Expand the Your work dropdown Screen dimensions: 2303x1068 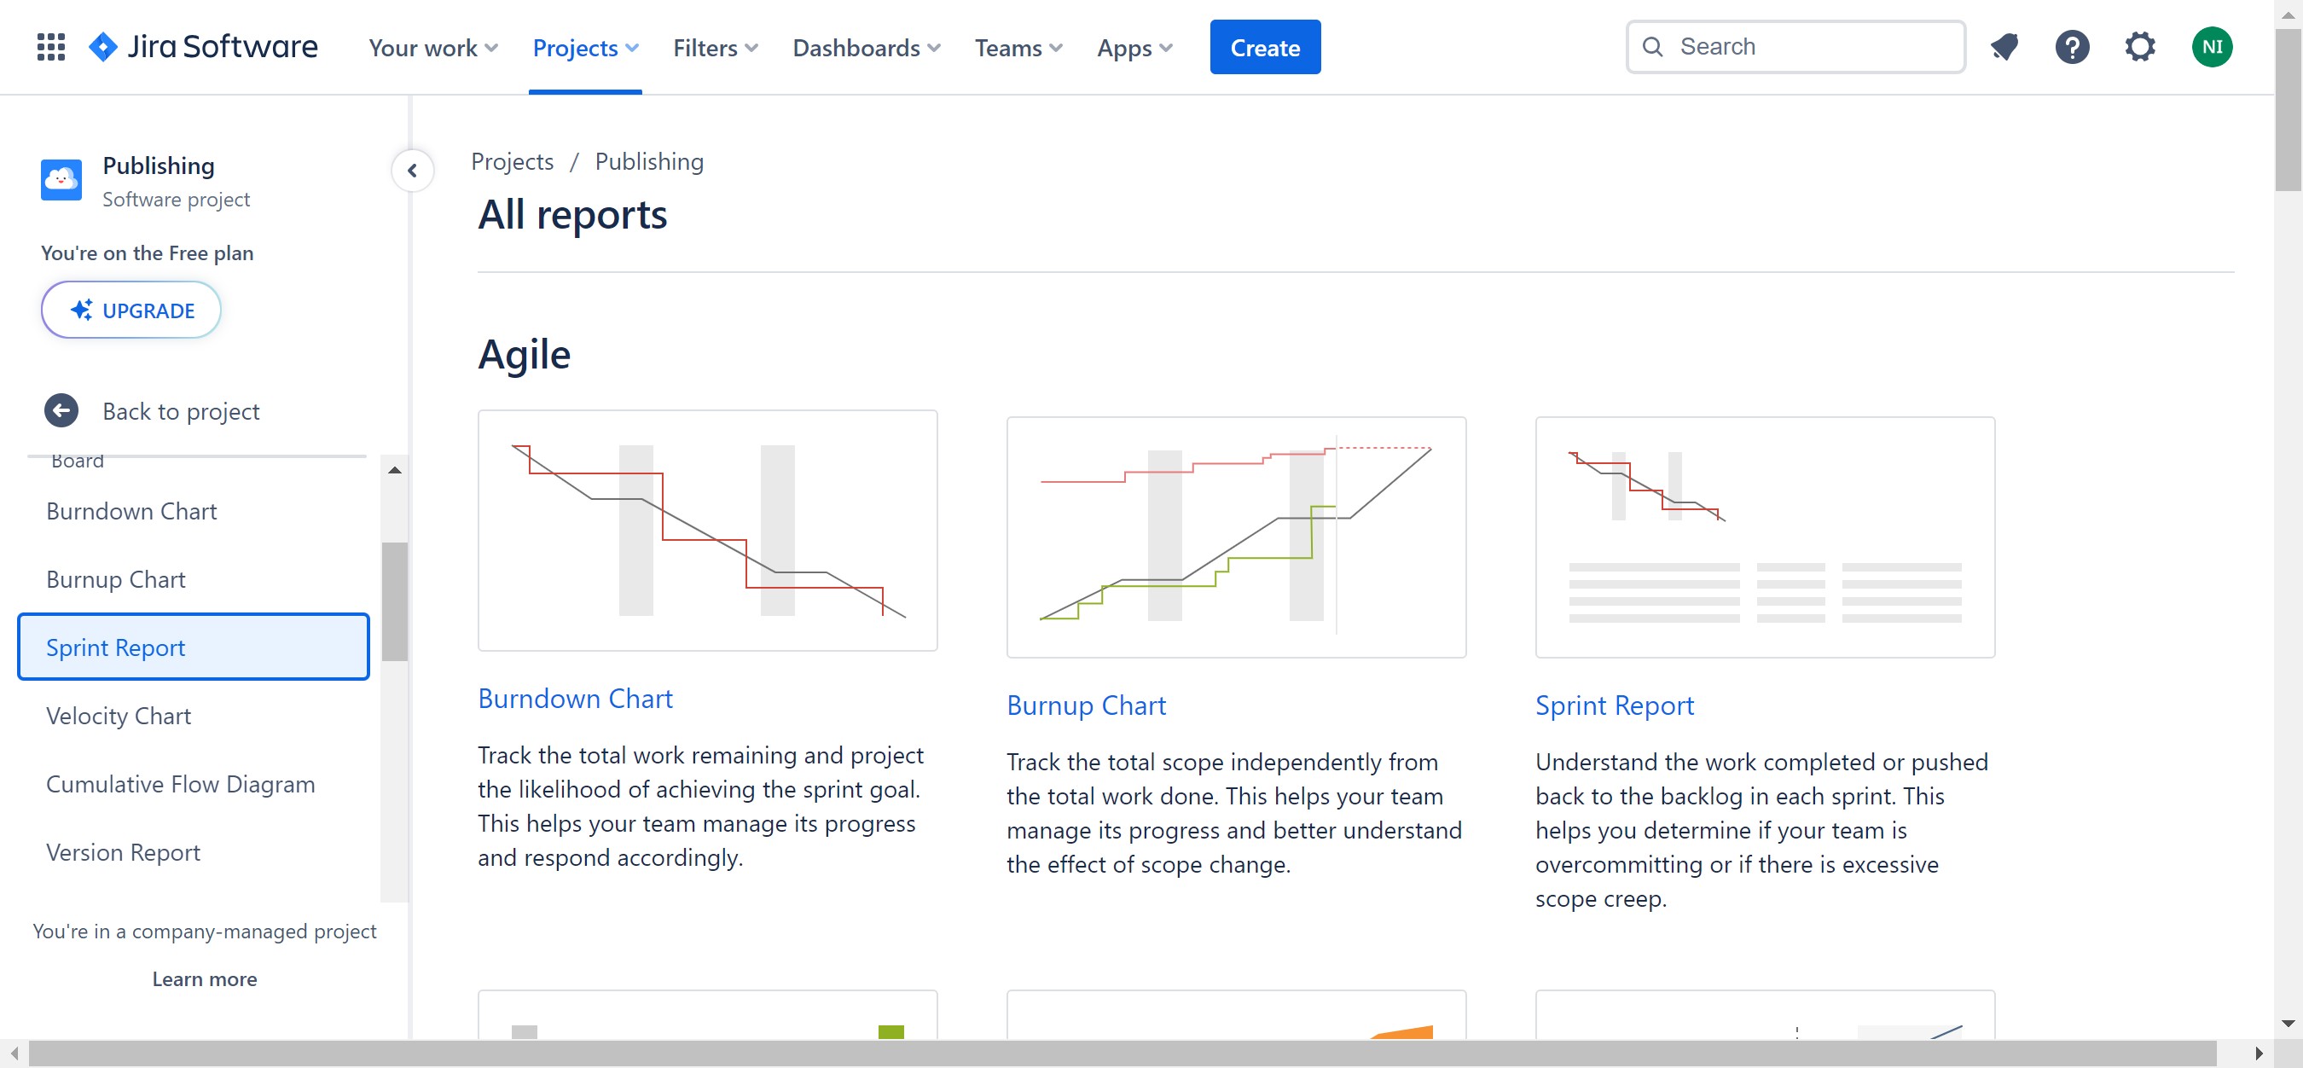432,48
